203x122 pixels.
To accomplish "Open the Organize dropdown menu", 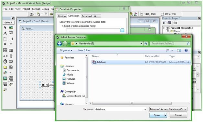I will coord(66,50).
